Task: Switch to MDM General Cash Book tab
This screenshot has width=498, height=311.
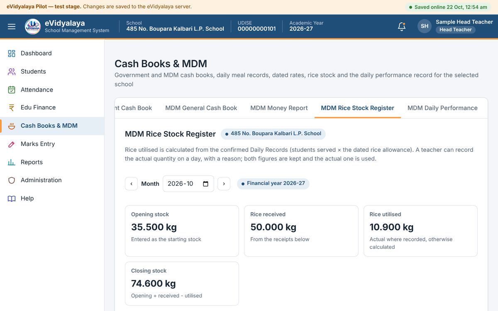Action: click(x=201, y=108)
